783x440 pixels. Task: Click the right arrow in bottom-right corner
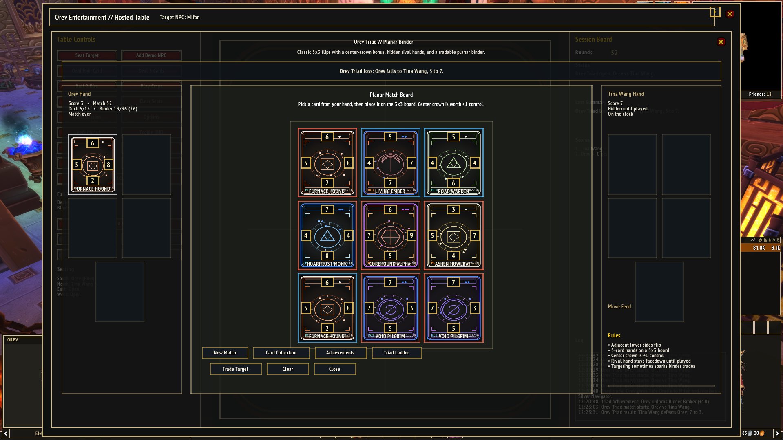pos(777,433)
